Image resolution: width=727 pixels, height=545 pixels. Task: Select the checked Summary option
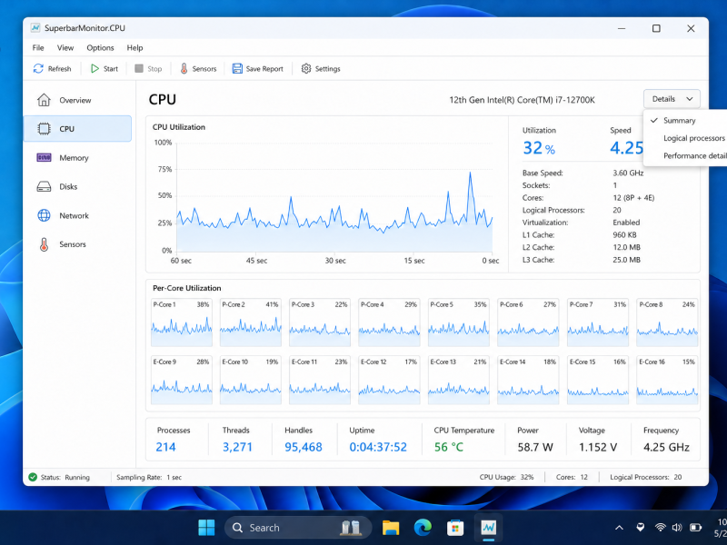685,121
